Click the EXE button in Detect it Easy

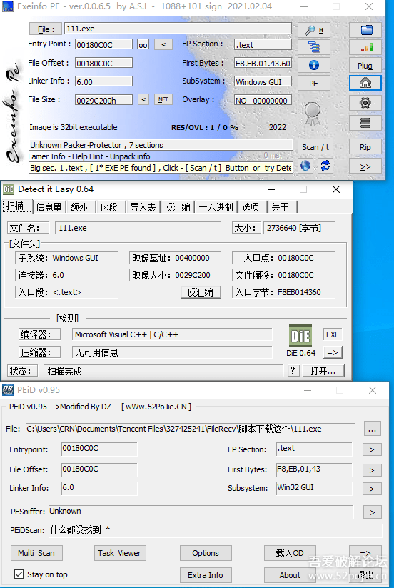point(333,334)
